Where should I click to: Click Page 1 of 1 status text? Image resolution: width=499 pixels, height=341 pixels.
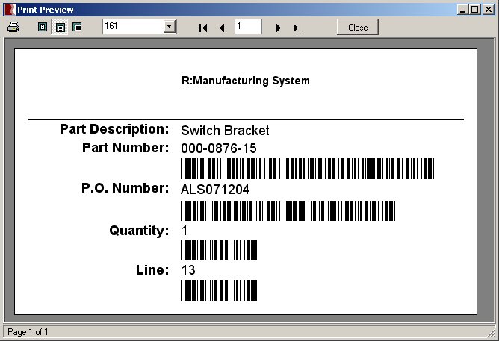pyautogui.click(x=28, y=332)
